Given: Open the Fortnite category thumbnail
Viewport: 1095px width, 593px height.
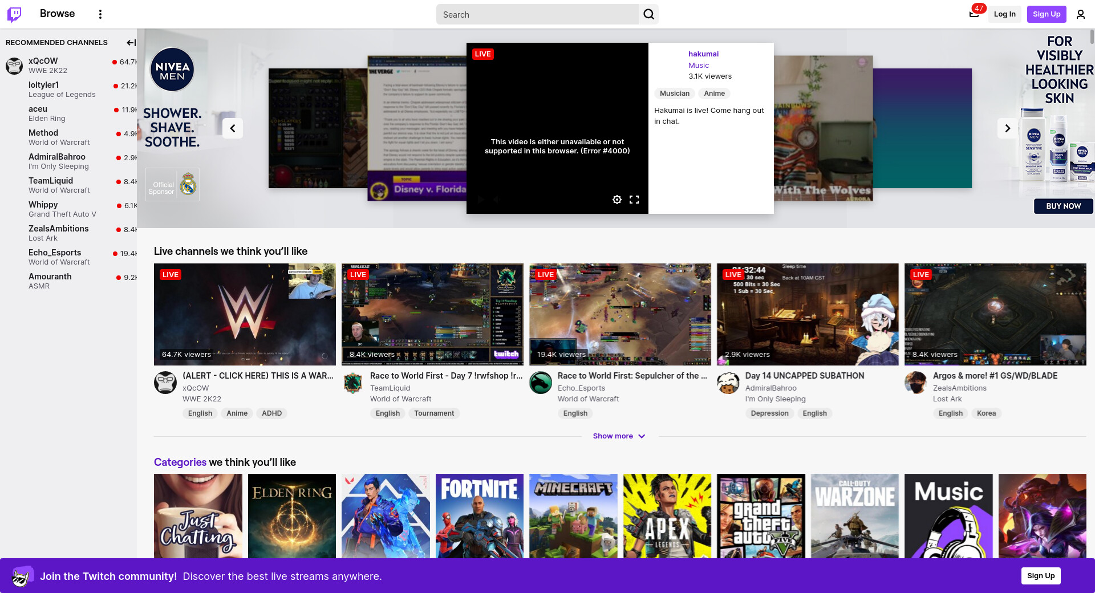Looking at the screenshot, I should (479, 516).
